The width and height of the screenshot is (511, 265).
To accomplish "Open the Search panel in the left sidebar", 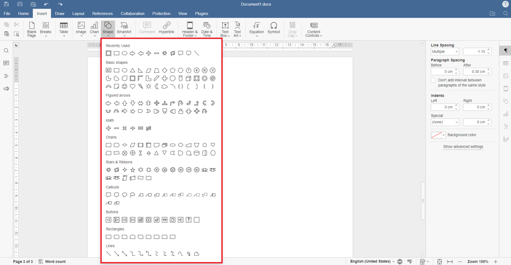I will coord(6,51).
